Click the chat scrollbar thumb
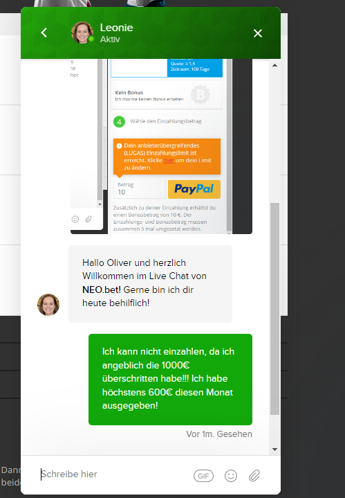This screenshot has height=498, width=345. pos(275,309)
